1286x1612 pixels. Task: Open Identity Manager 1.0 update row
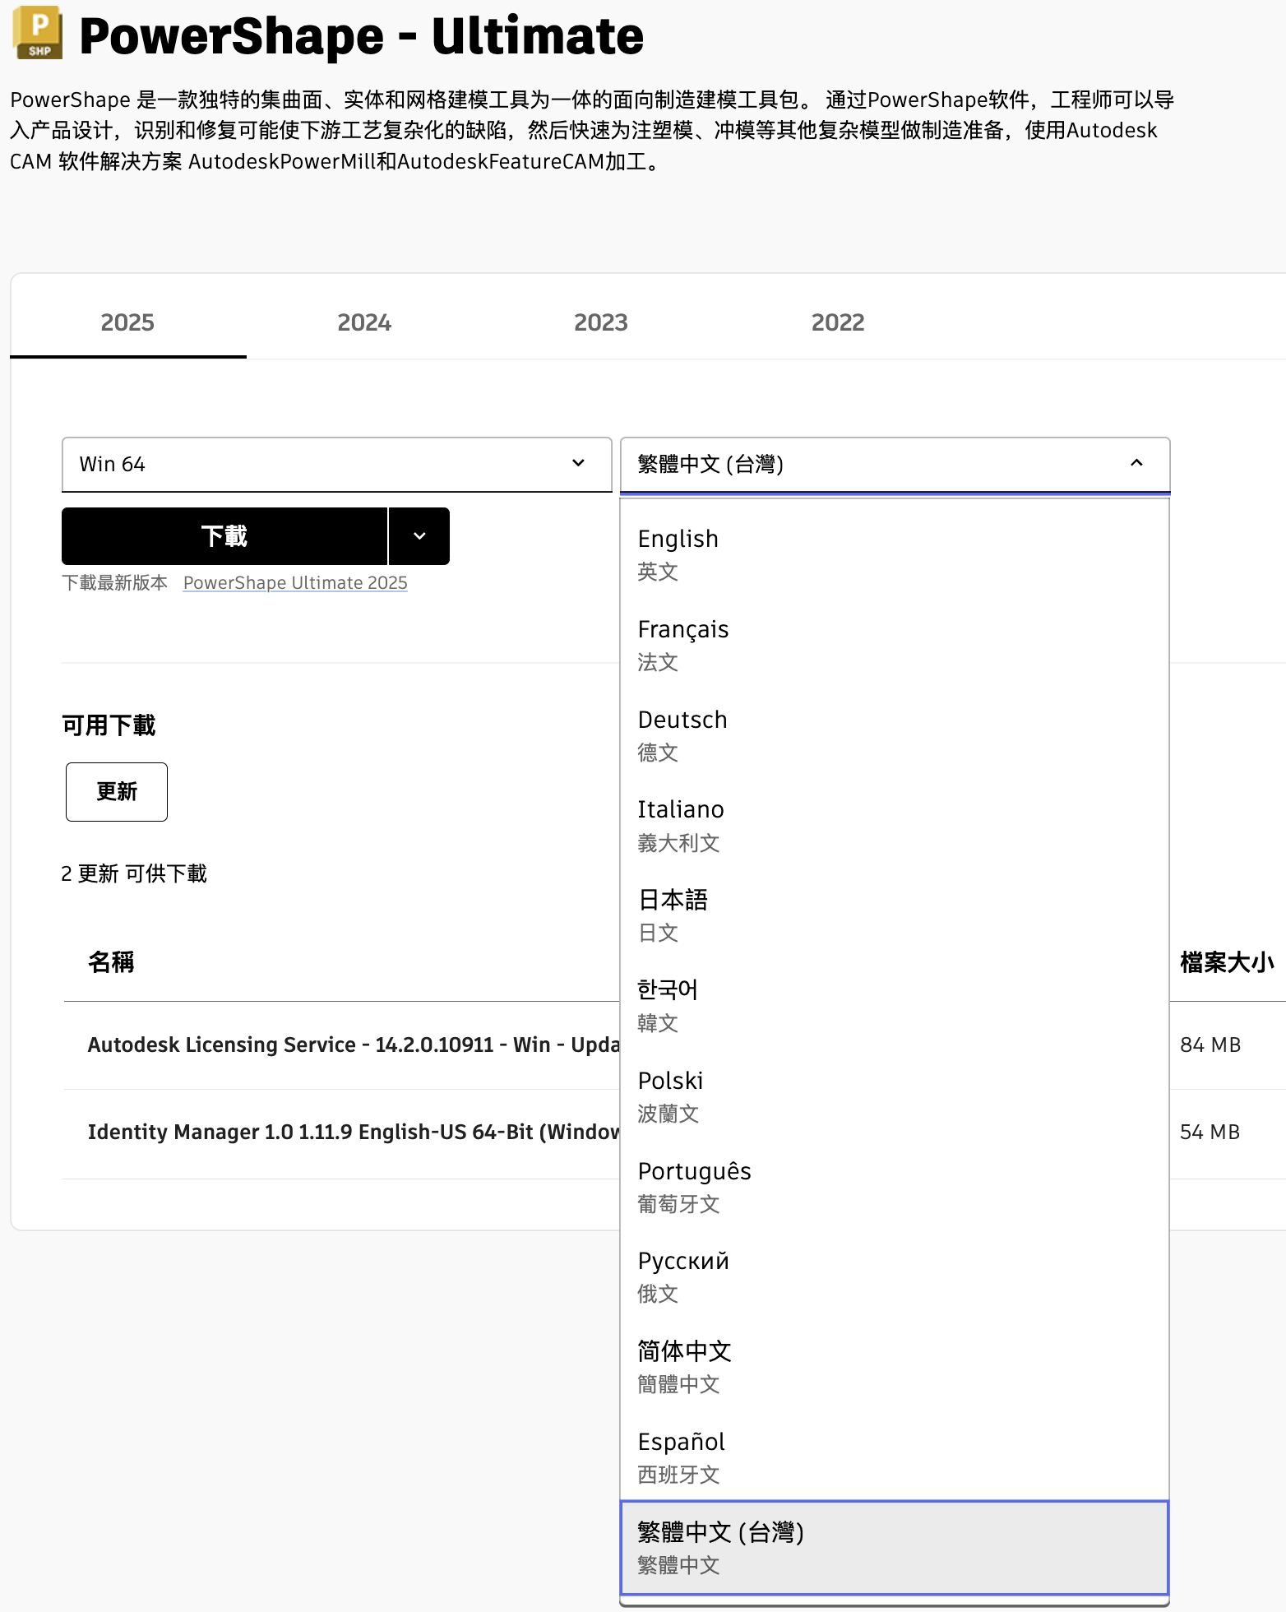tap(354, 1133)
